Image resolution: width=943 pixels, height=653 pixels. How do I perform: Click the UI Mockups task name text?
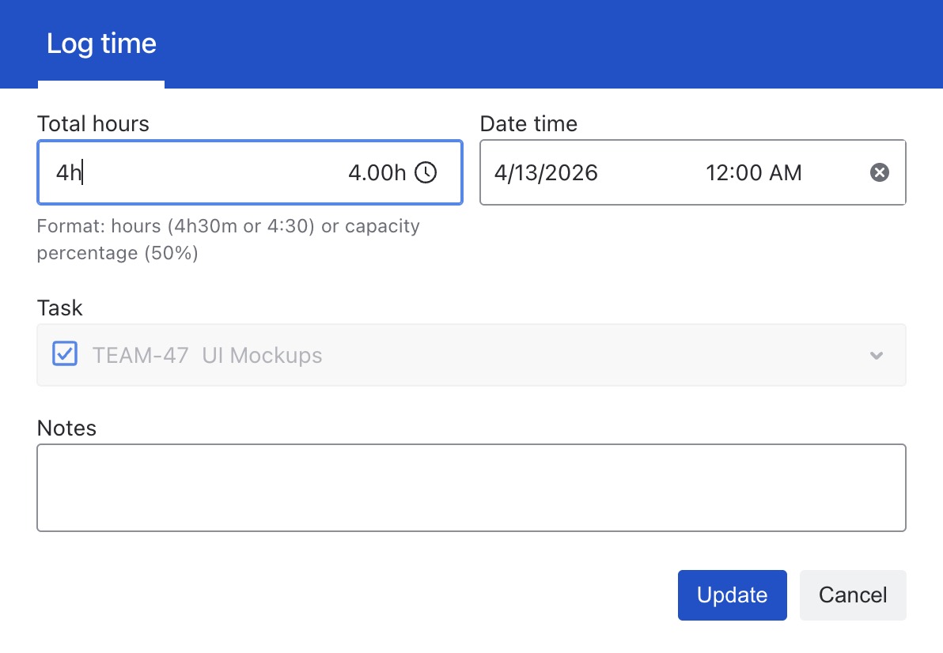click(262, 355)
